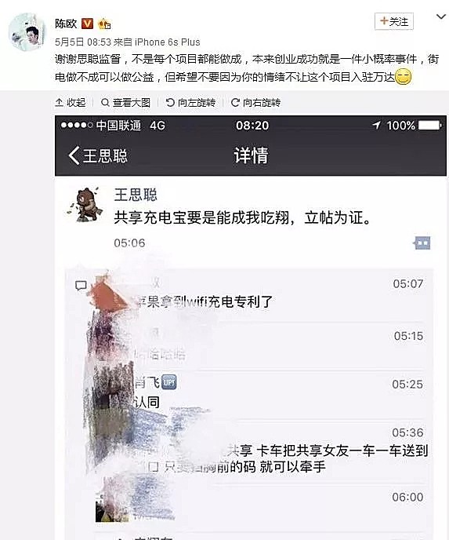
Task: Open 查看大图 to view large image
Action: point(126,102)
